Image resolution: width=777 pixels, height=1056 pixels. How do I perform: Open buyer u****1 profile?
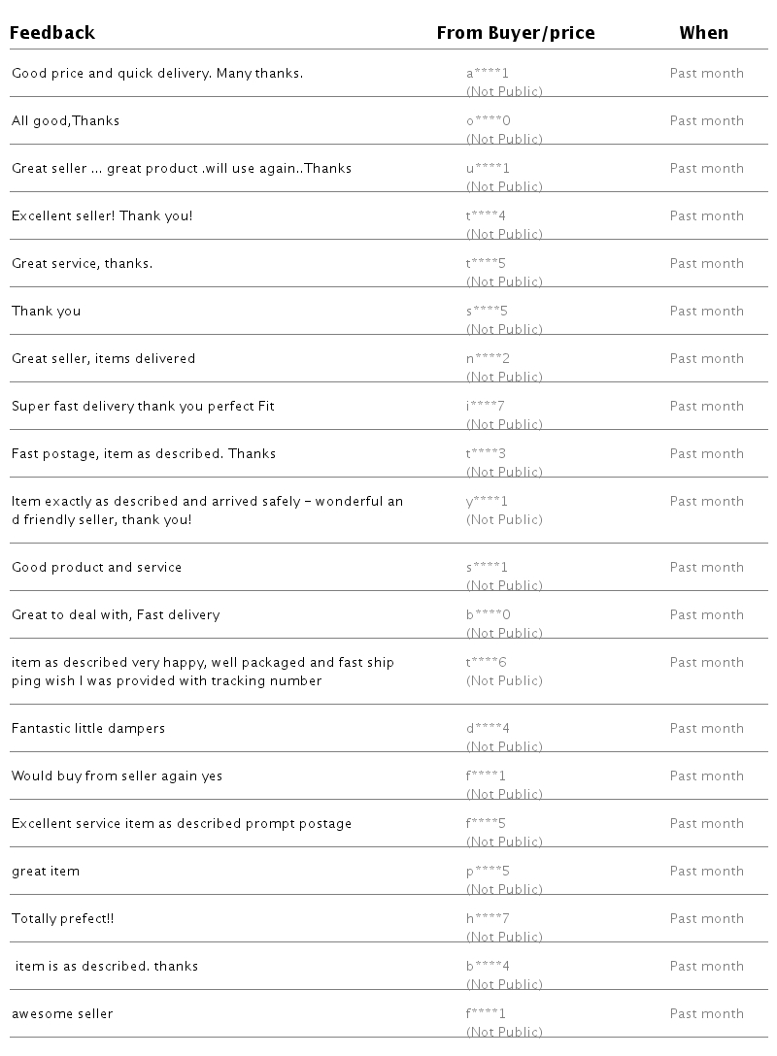point(488,169)
